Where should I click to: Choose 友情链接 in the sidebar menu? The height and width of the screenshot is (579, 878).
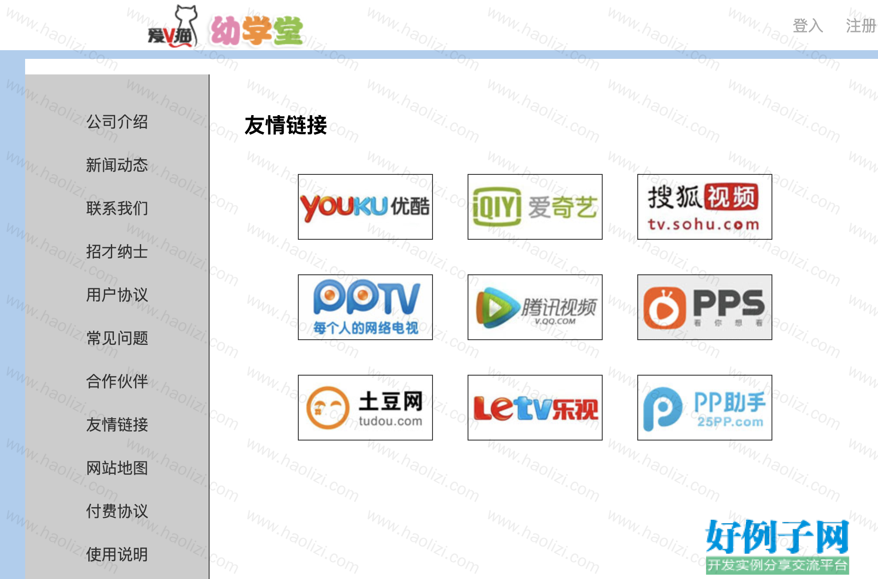(x=117, y=425)
